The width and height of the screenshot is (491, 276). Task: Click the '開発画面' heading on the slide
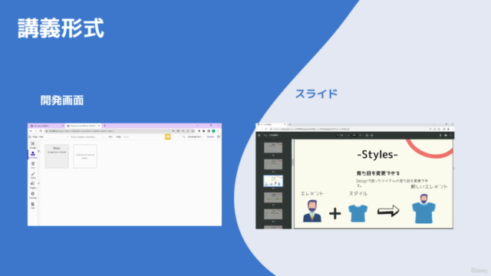coord(62,100)
